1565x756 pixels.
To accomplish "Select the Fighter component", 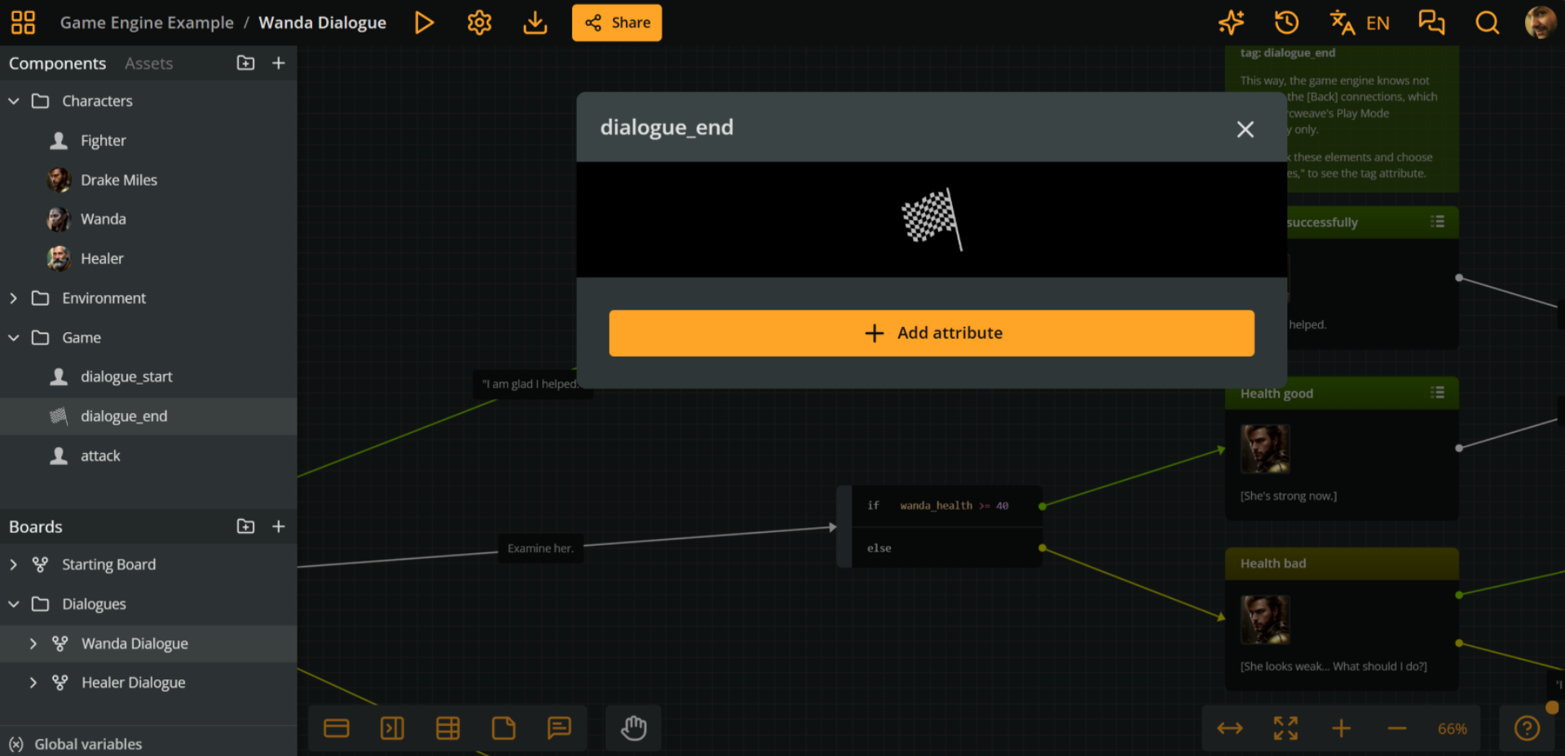I will [148, 141].
